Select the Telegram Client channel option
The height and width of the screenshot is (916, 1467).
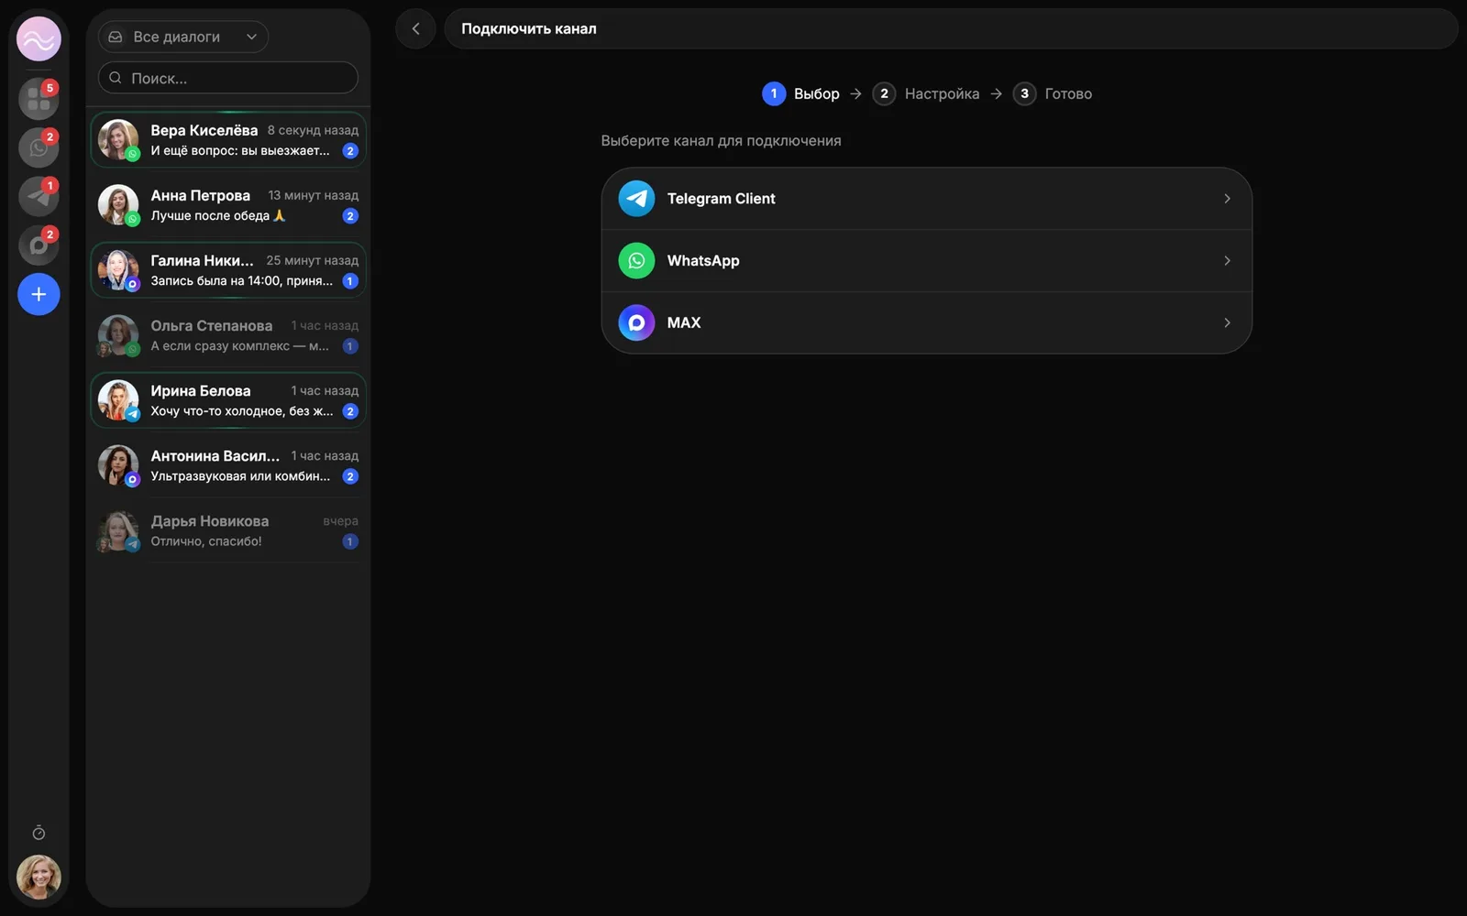[x=926, y=199]
